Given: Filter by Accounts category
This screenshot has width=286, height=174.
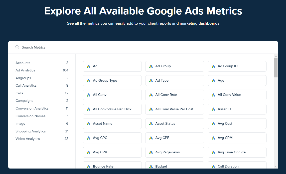Looking at the screenshot, I should tap(42, 63).
